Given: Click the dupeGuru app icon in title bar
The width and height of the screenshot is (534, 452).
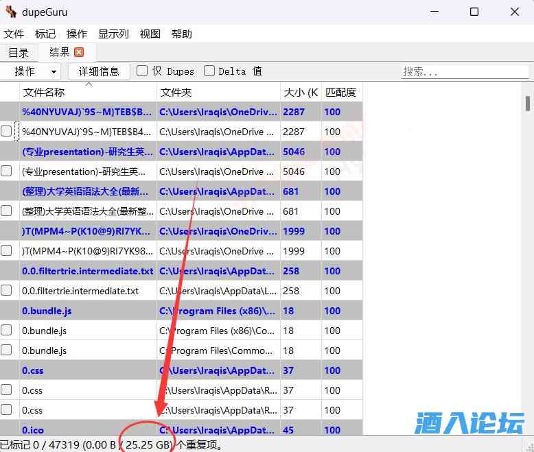Looking at the screenshot, I should coord(11,12).
